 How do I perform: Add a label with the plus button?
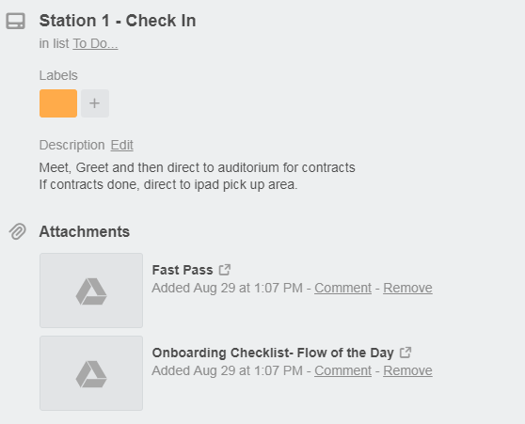[95, 103]
